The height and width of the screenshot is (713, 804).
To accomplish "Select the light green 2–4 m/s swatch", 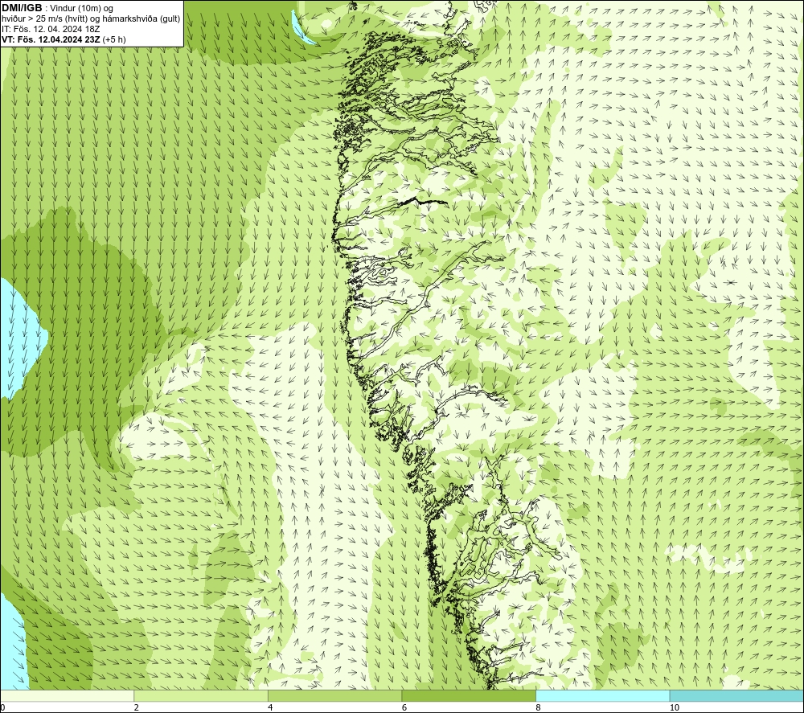I will pyautogui.click(x=201, y=695).
